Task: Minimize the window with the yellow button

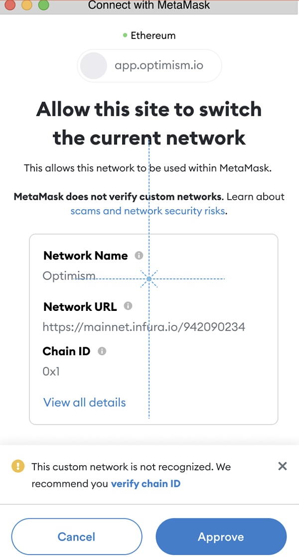Action: 26,5
